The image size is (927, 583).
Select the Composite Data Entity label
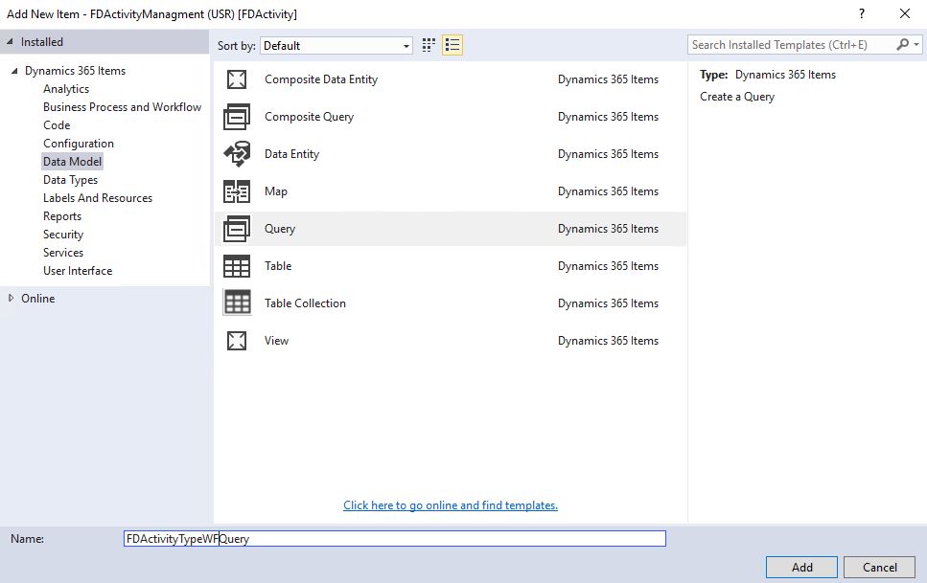tap(321, 79)
